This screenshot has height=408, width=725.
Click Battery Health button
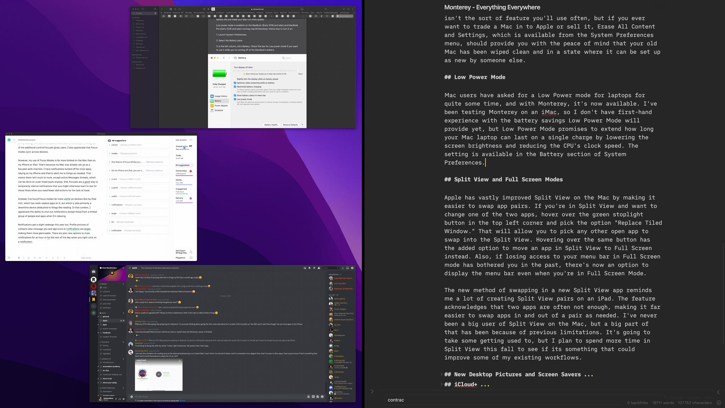pyautogui.click(x=272, y=125)
